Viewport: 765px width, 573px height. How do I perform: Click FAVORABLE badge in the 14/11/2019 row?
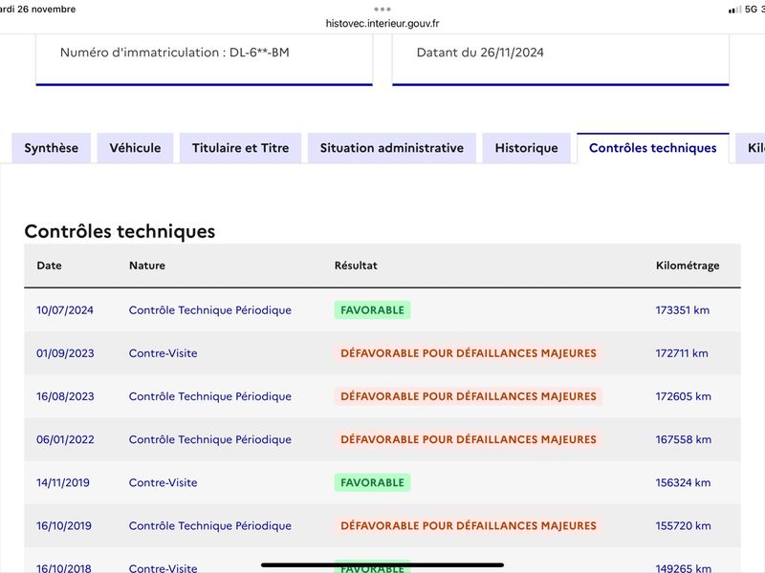click(x=372, y=483)
